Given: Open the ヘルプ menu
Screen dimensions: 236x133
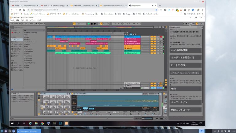Looking at the screenshot, I should click(x=39, y=20).
